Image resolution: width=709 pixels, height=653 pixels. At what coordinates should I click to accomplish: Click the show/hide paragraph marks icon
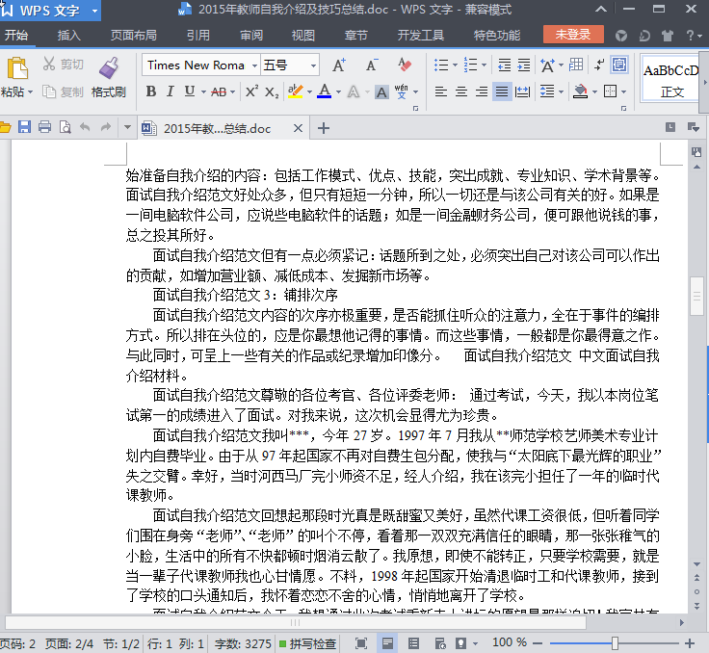(599, 65)
